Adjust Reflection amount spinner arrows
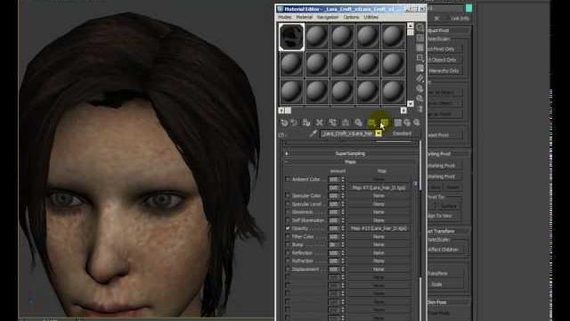570x321 pixels. pyautogui.click(x=342, y=253)
